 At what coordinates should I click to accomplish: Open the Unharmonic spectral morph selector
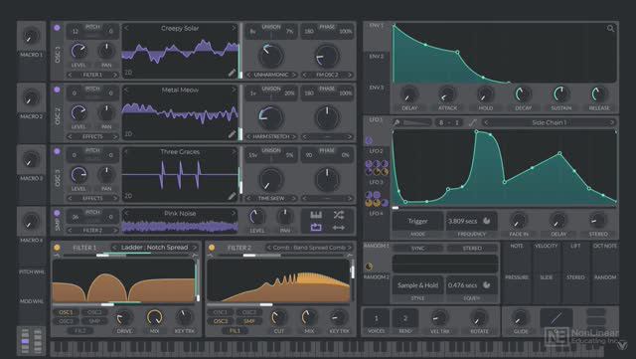(271, 75)
